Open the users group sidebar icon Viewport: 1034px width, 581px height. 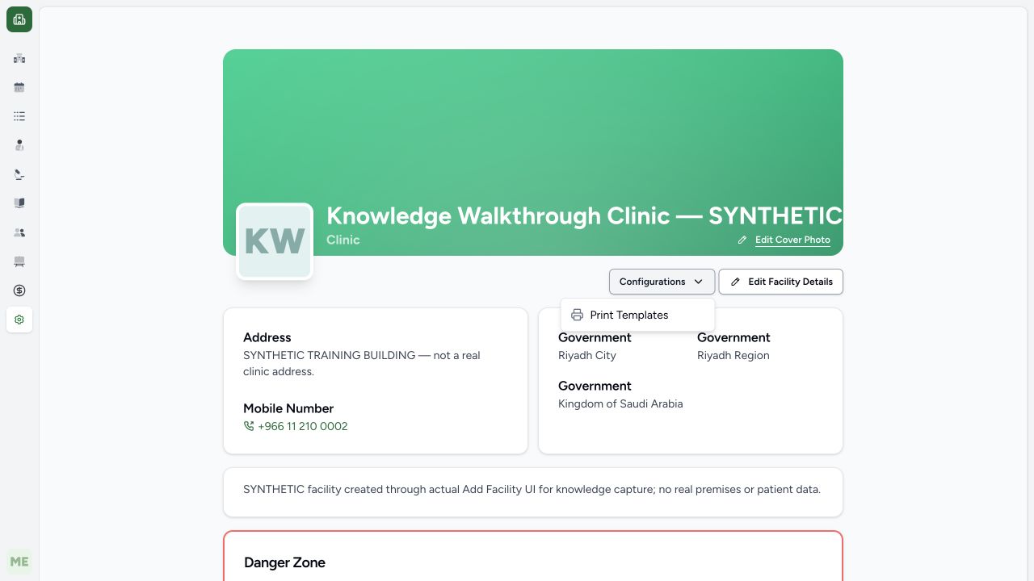point(19,232)
